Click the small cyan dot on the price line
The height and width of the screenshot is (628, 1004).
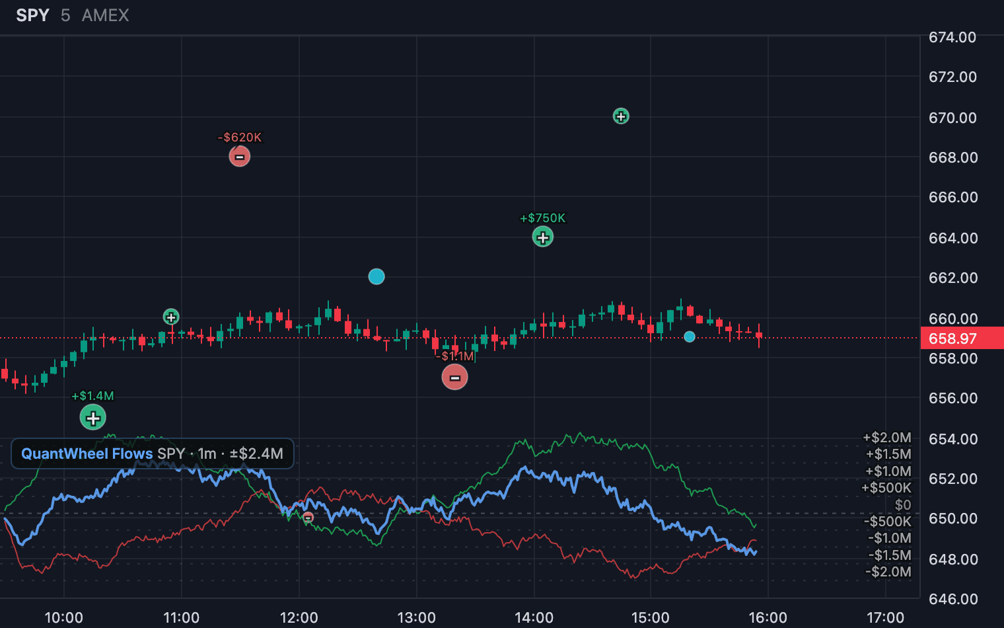pyautogui.click(x=690, y=337)
